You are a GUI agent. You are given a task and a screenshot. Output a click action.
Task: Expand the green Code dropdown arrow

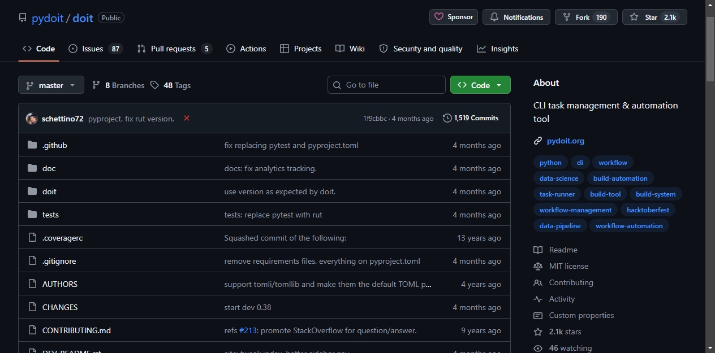point(499,85)
